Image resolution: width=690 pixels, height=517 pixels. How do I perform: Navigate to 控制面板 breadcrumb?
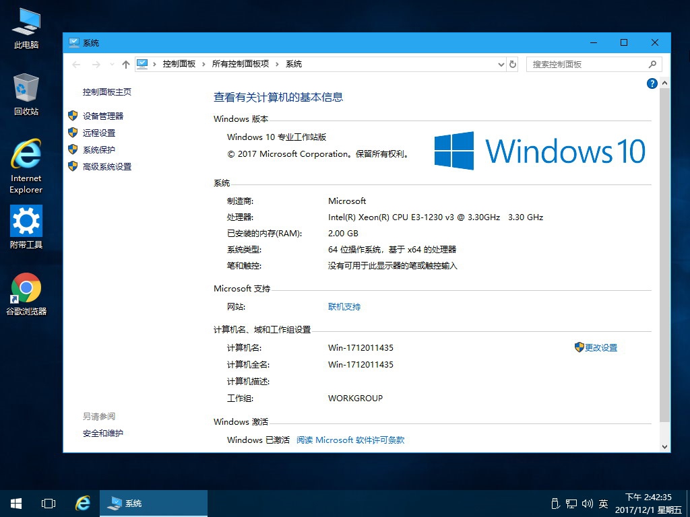(x=179, y=64)
